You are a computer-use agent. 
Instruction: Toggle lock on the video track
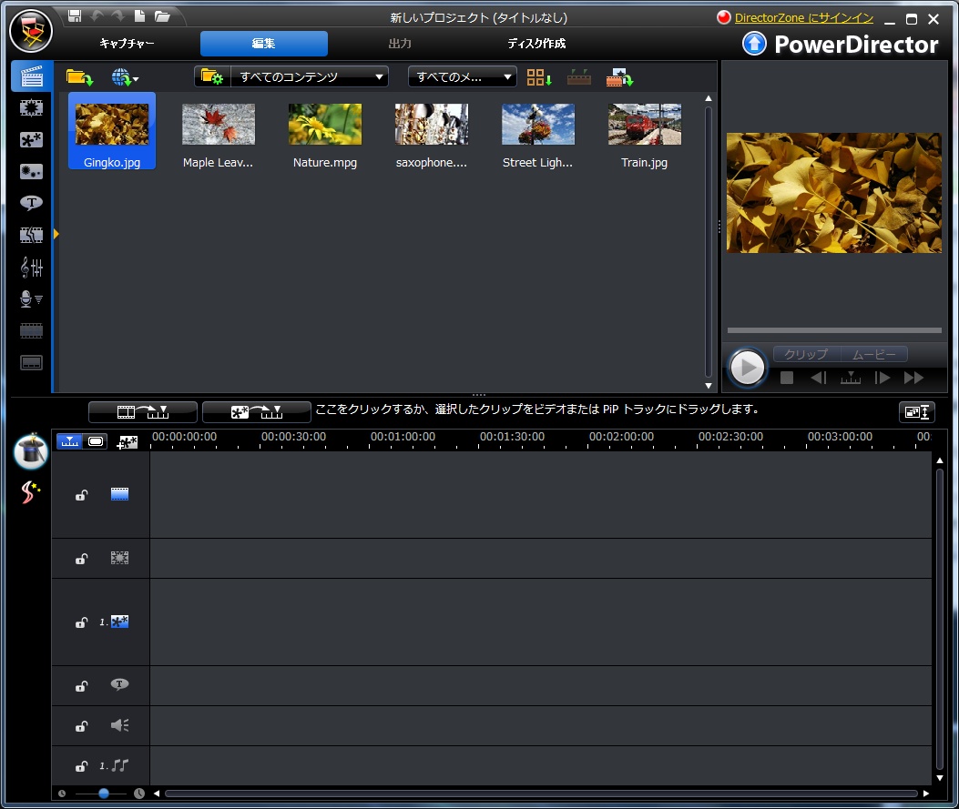click(81, 495)
